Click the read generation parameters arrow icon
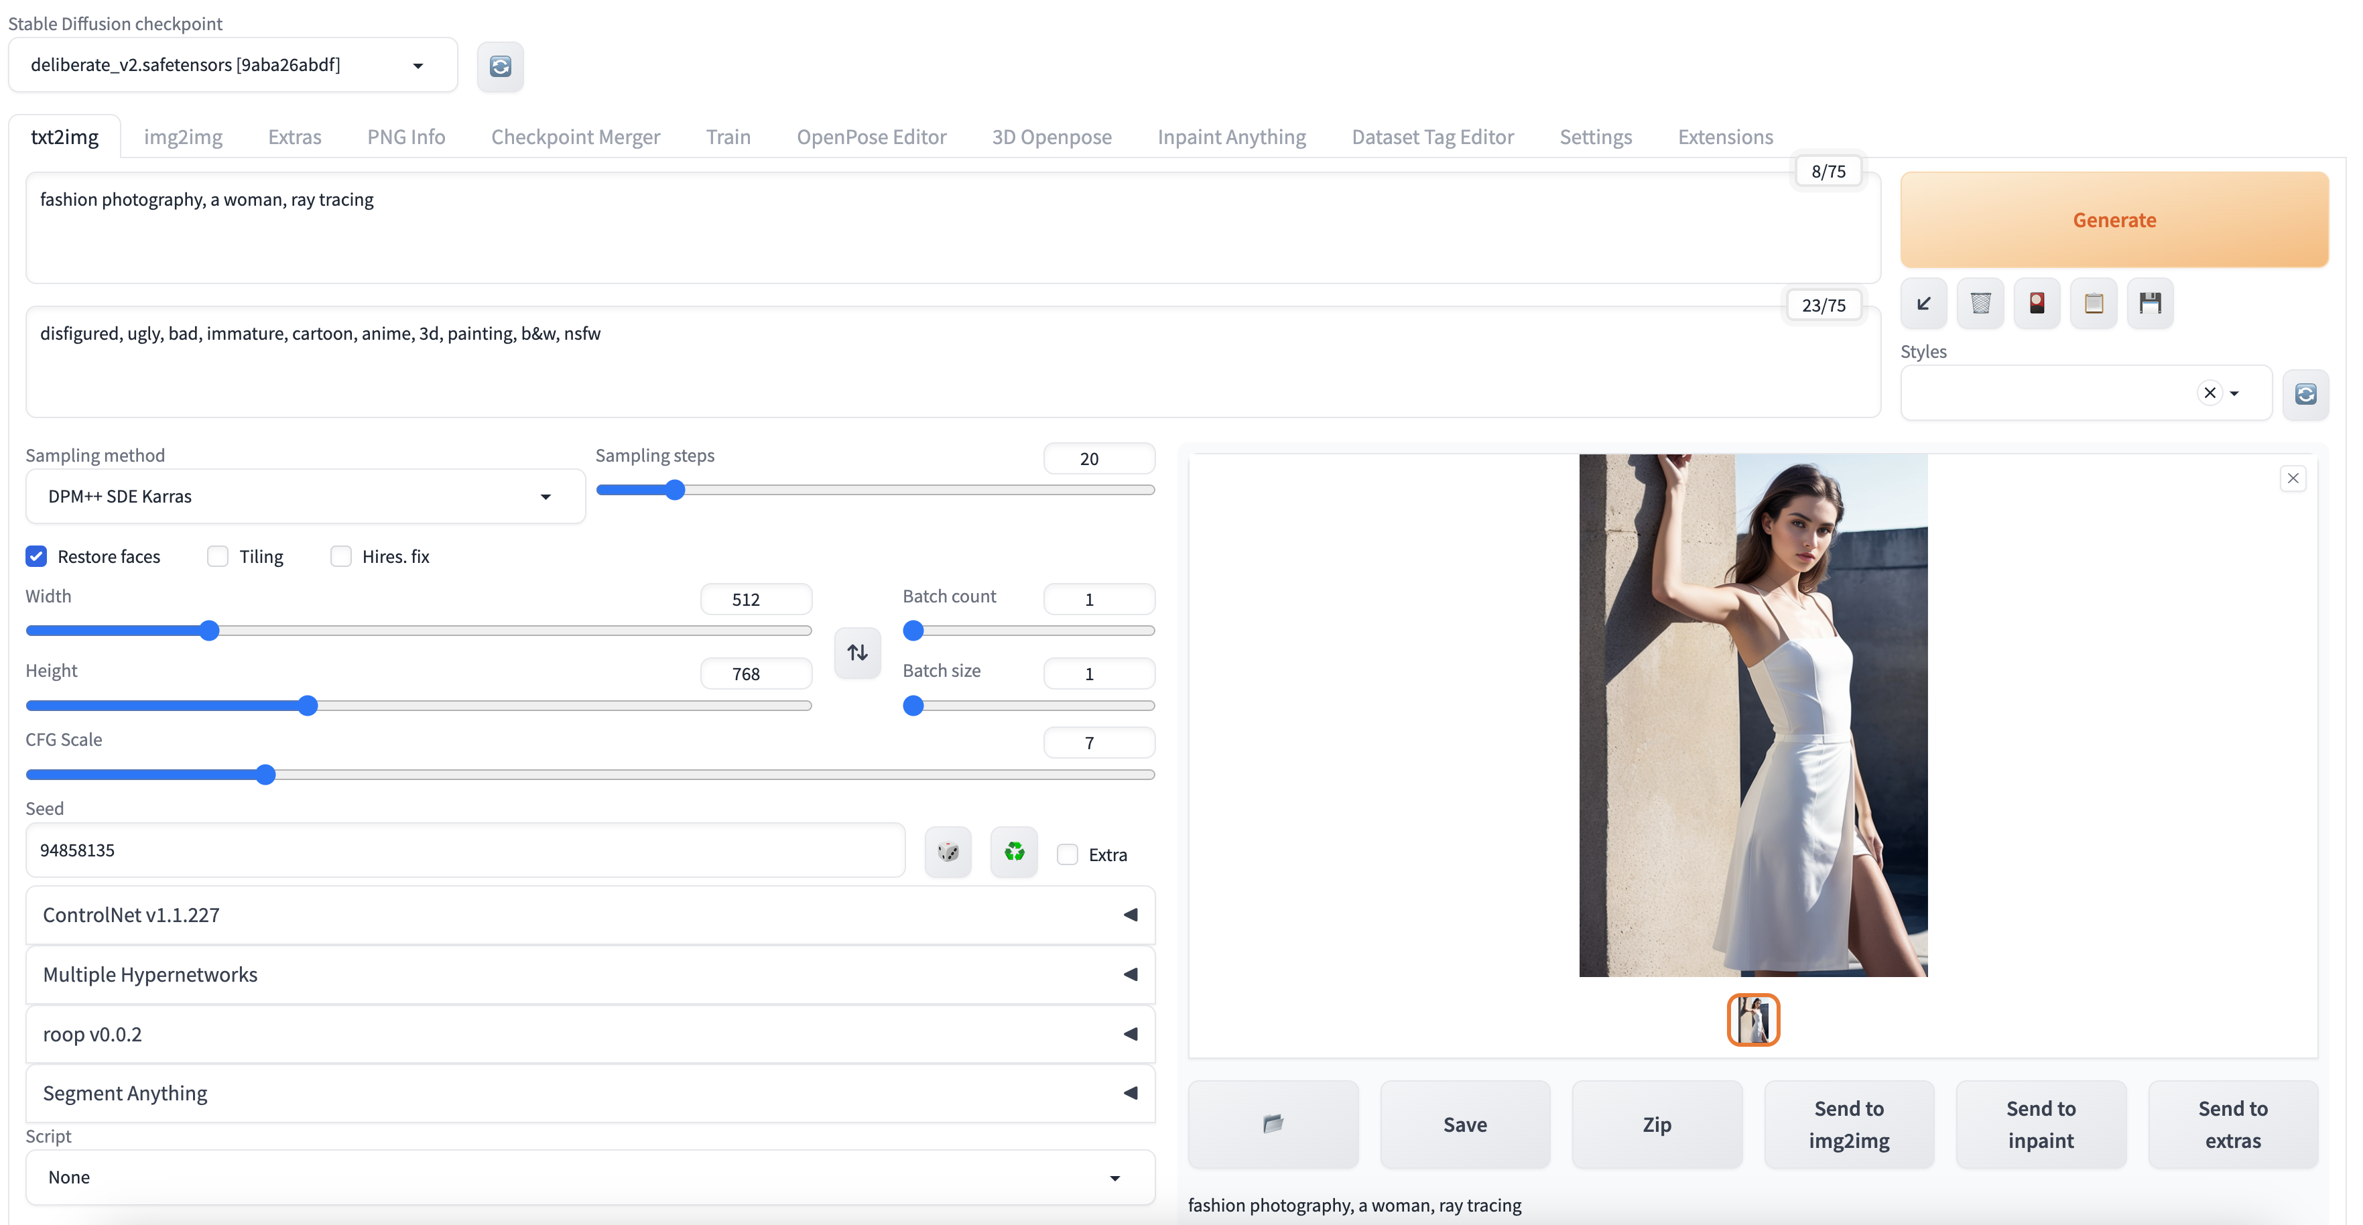The image size is (2363, 1225). pyautogui.click(x=1923, y=303)
